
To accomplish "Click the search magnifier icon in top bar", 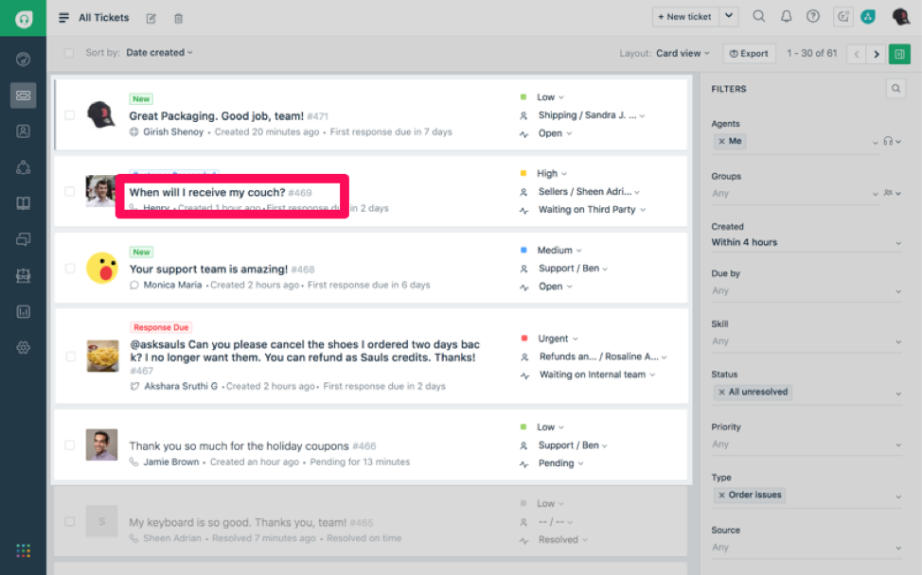I will tap(758, 16).
